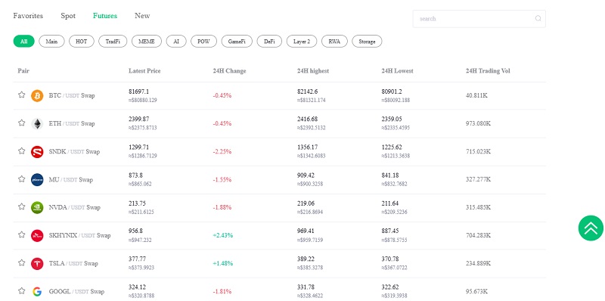Click TSLA change value +1.48%

pyautogui.click(x=222, y=264)
